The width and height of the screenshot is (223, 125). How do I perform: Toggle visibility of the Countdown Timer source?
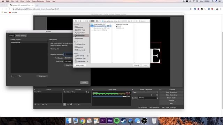point(86,92)
